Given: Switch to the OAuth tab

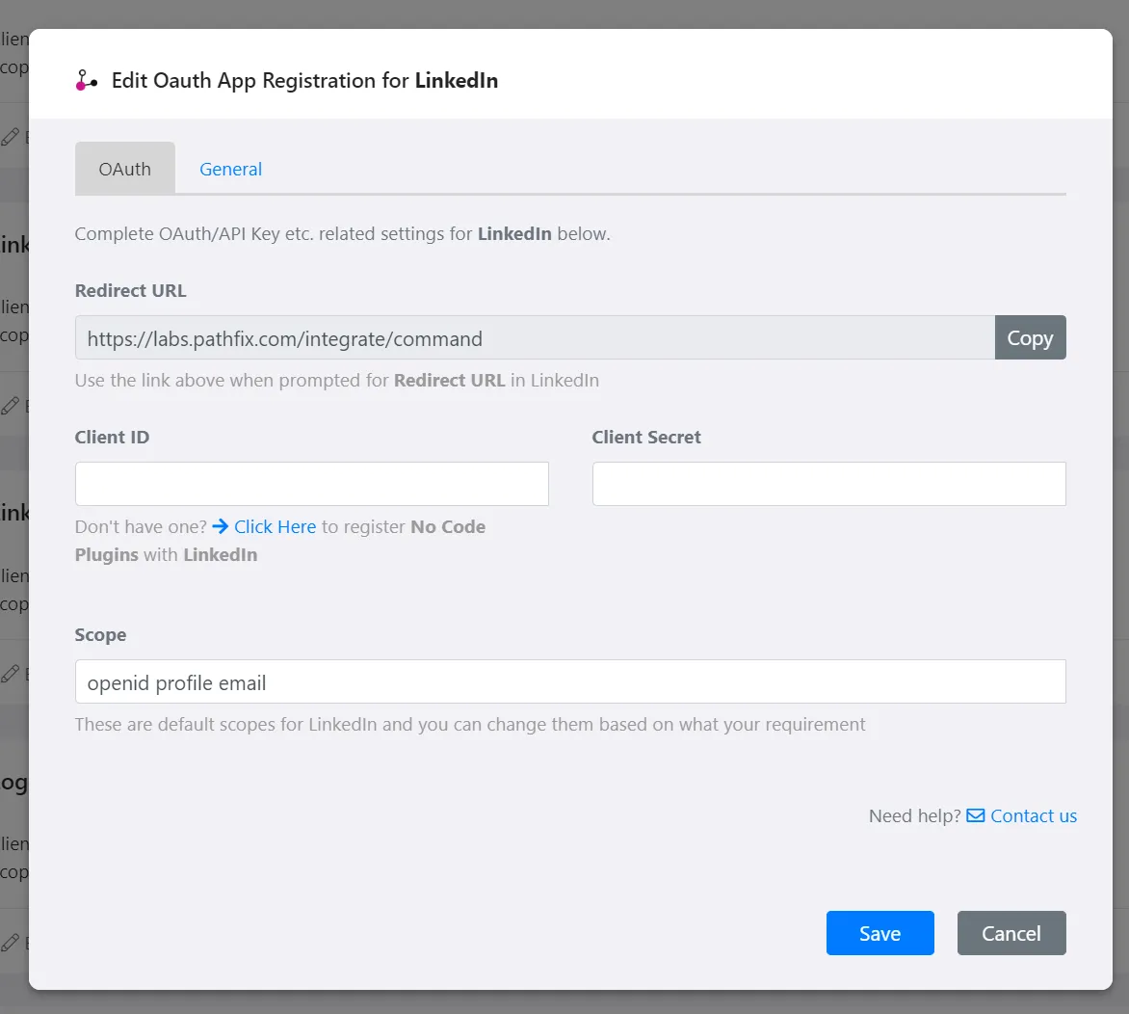Looking at the screenshot, I should pyautogui.click(x=124, y=169).
